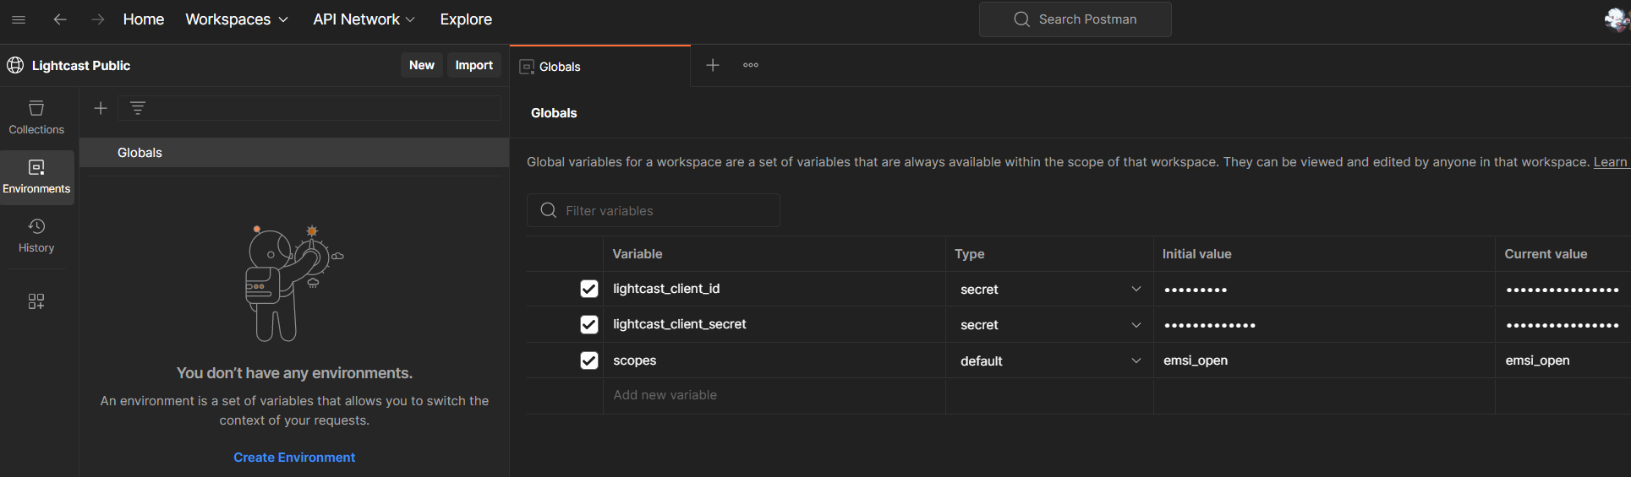The width and height of the screenshot is (1631, 477).
Task: Click the Add new variable field
Action: [774, 395]
